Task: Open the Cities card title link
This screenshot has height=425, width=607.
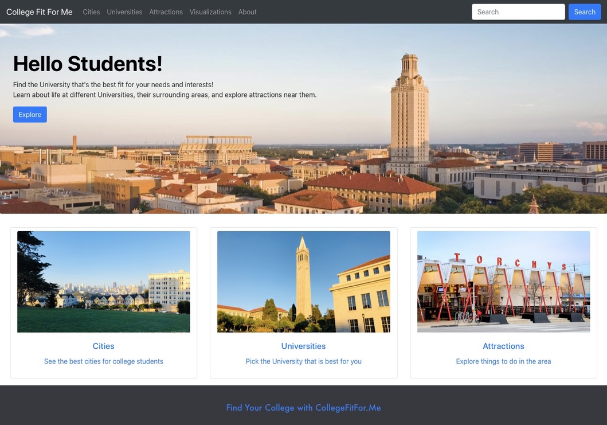Action: (104, 346)
